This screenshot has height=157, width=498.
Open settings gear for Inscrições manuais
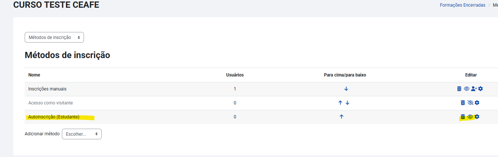[480, 89]
